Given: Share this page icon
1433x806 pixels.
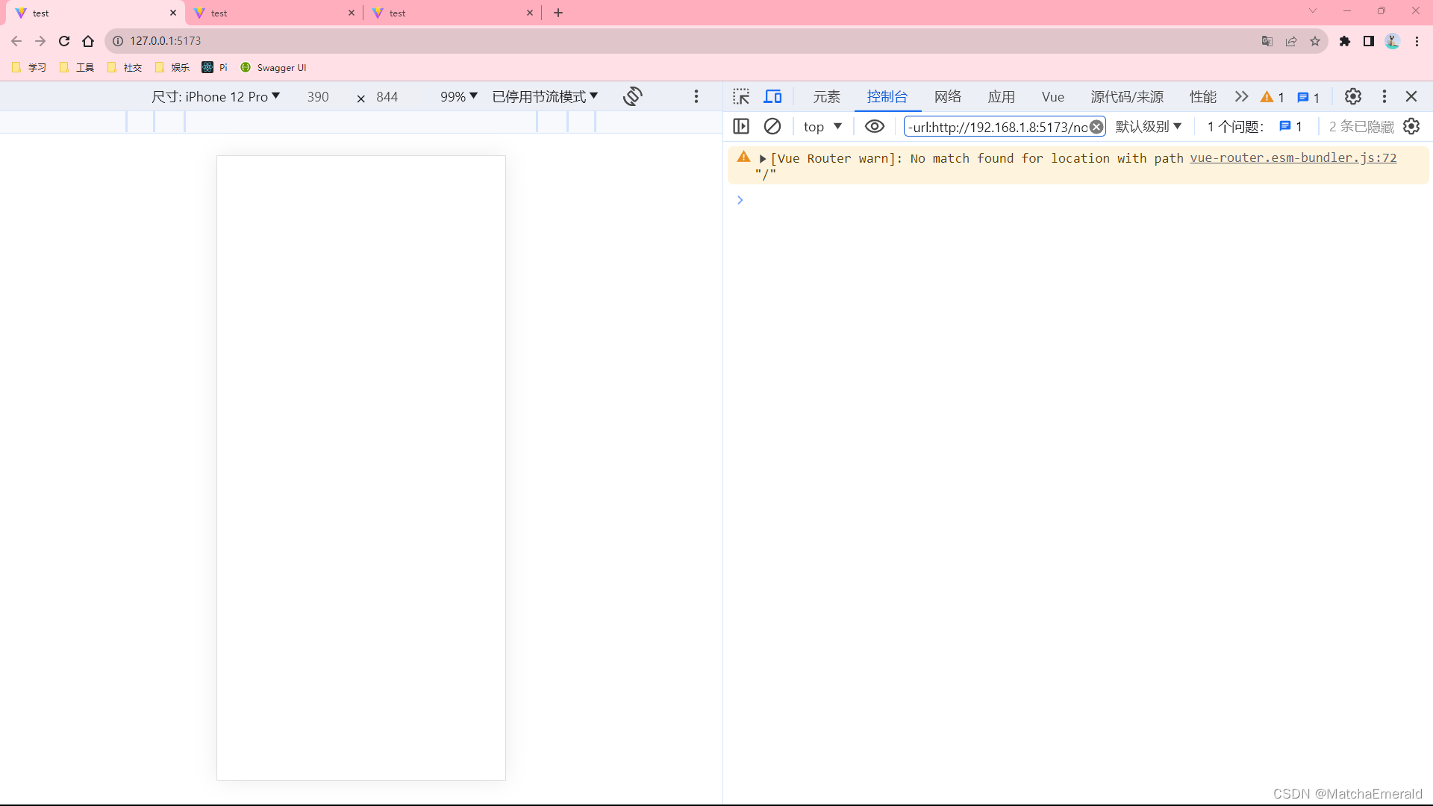Looking at the screenshot, I should tap(1291, 41).
